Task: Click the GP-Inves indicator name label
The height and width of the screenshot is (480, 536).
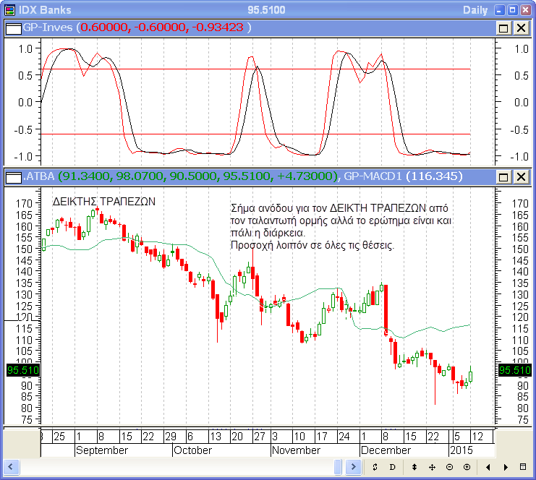Action: (x=48, y=27)
